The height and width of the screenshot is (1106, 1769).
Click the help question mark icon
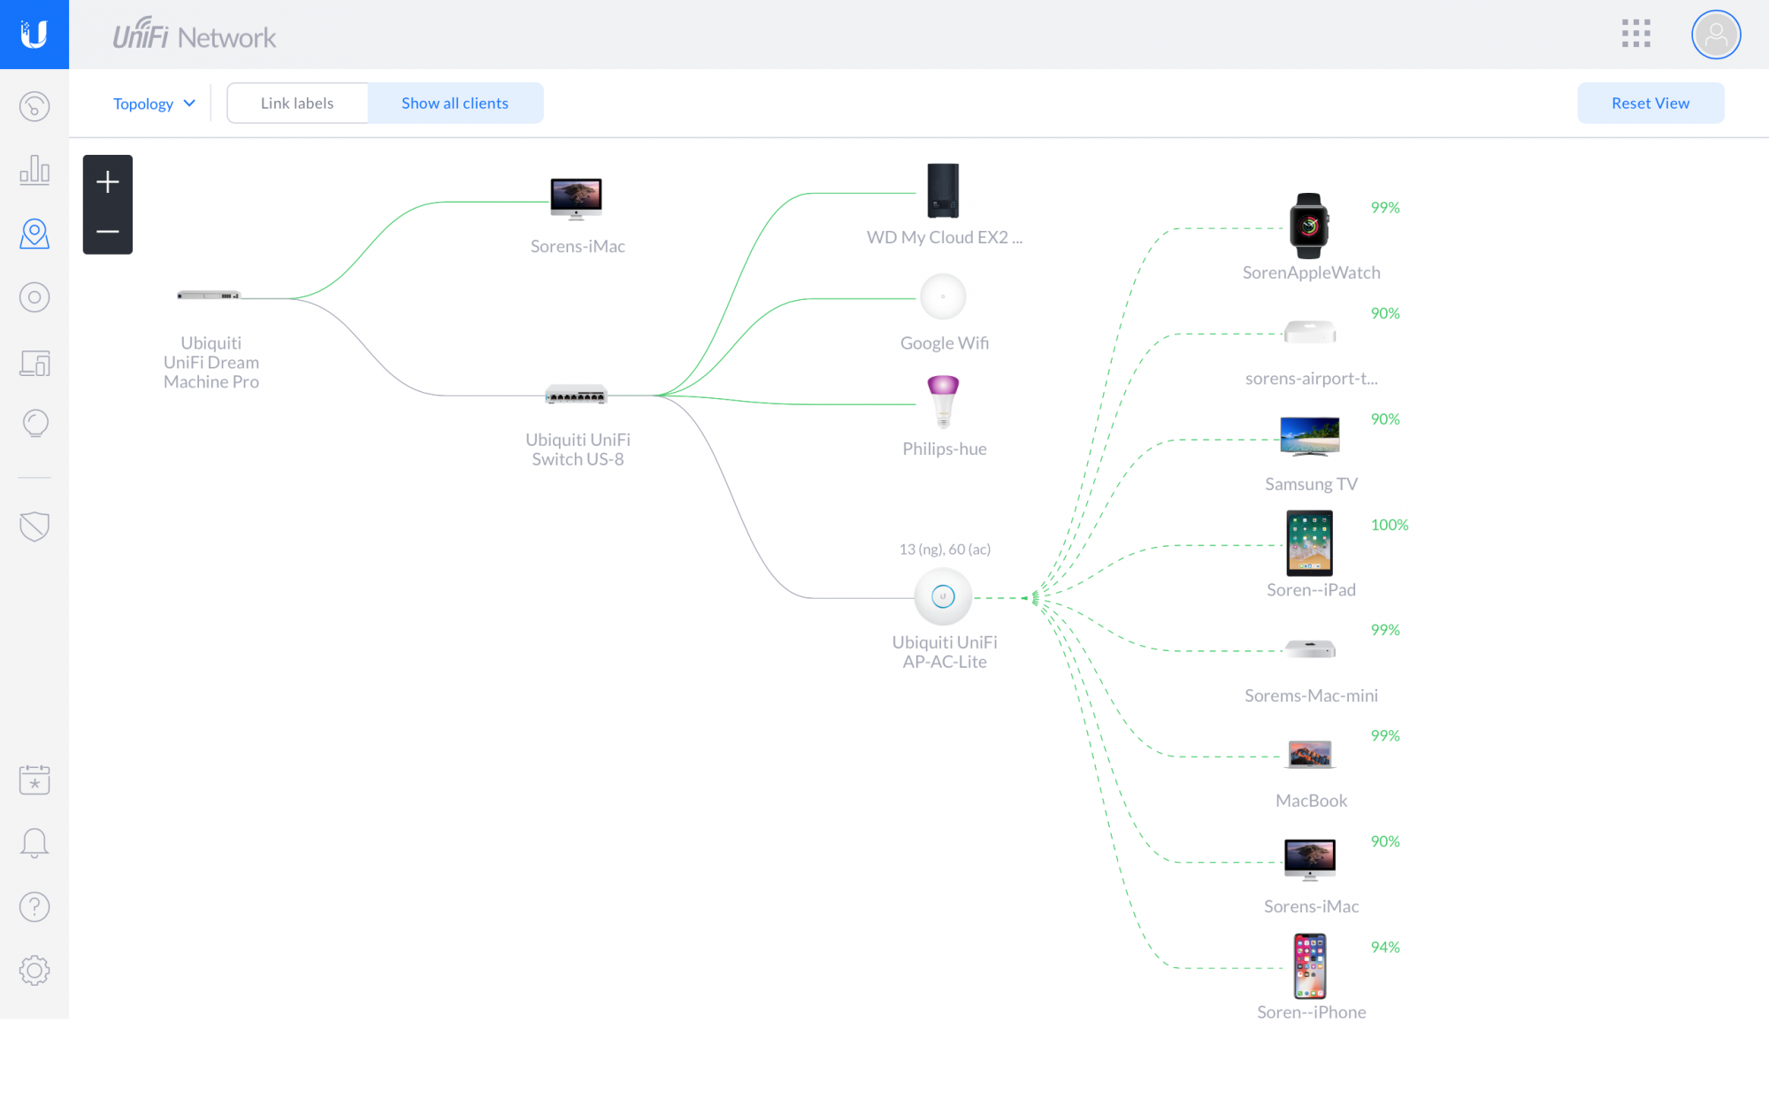pyautogui.click(x=34, y=906)
